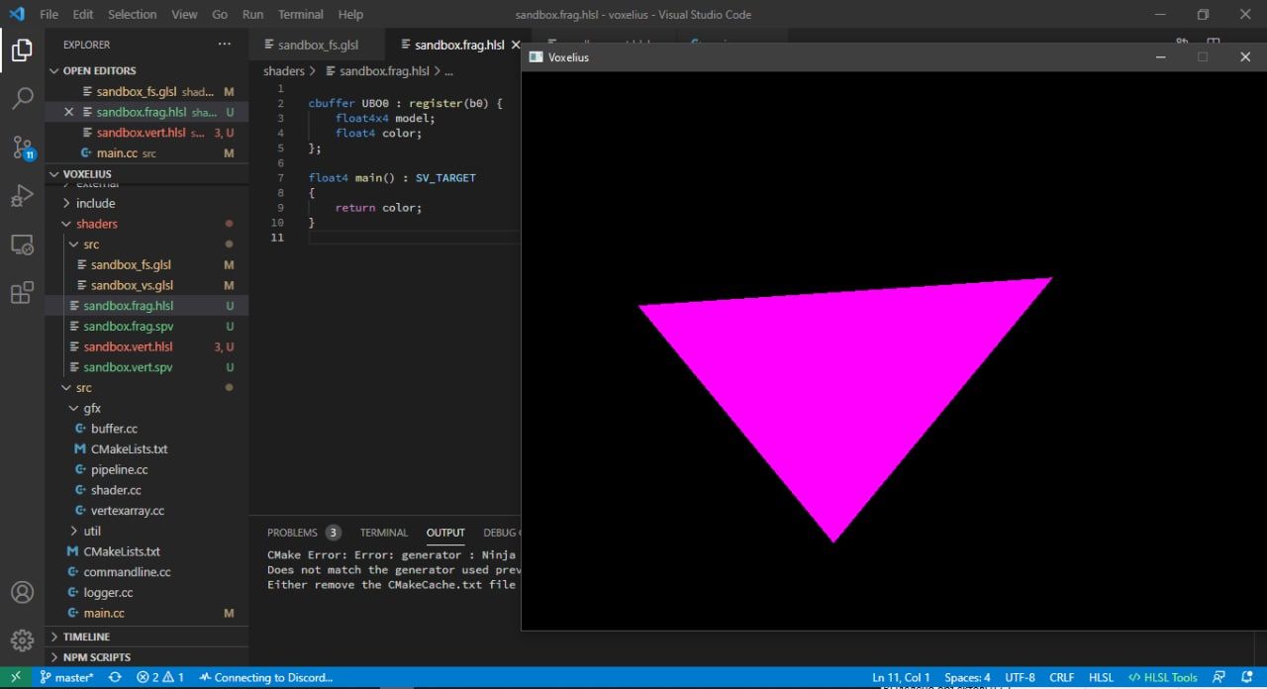Click the VS Code logo icon
Viewport: 1267px width, 689px height.
pos(16,14)
